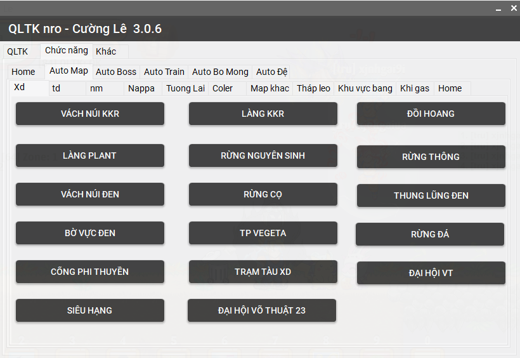Switch to the td map tab
Image resolution: width=520 pixels, height=358 pixels.
tap(67, 88)
